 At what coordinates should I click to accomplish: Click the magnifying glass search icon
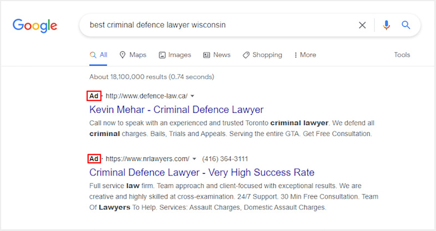click(406, 25)
